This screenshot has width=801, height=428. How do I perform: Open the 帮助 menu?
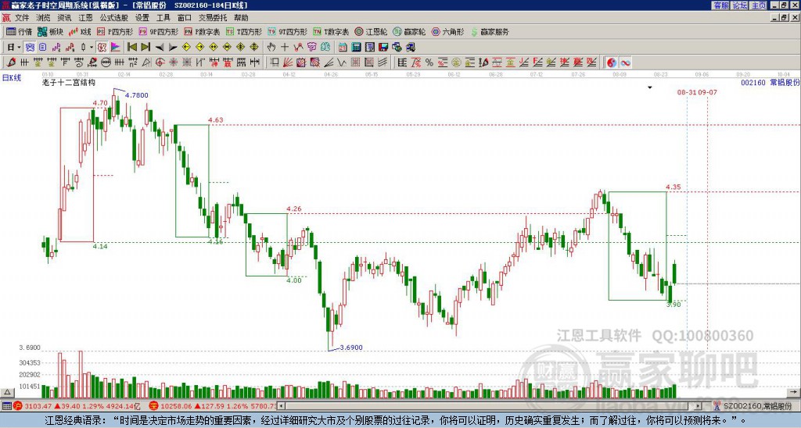241,18
